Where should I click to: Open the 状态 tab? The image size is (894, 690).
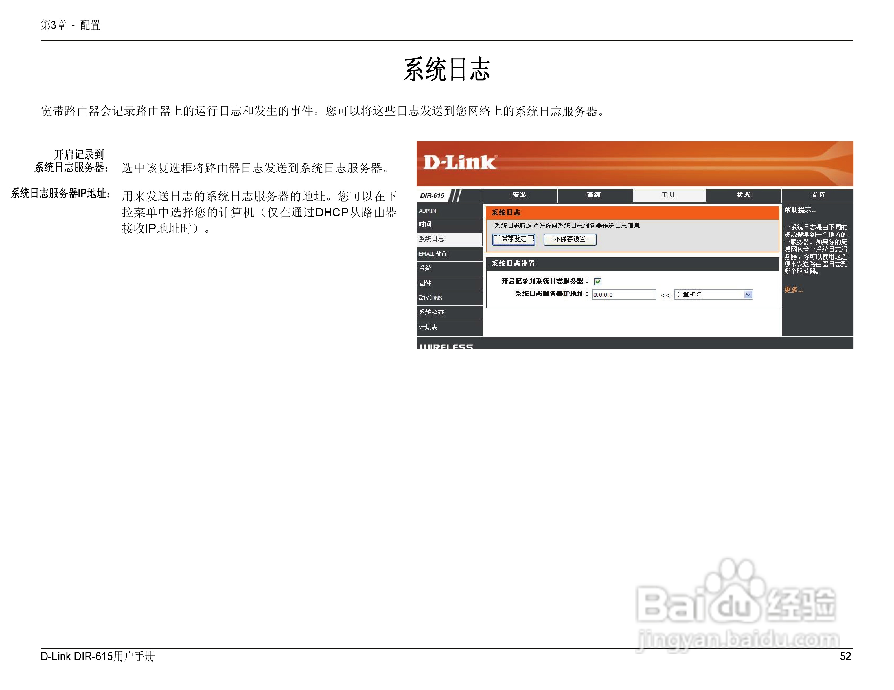(x=743, y=195)
